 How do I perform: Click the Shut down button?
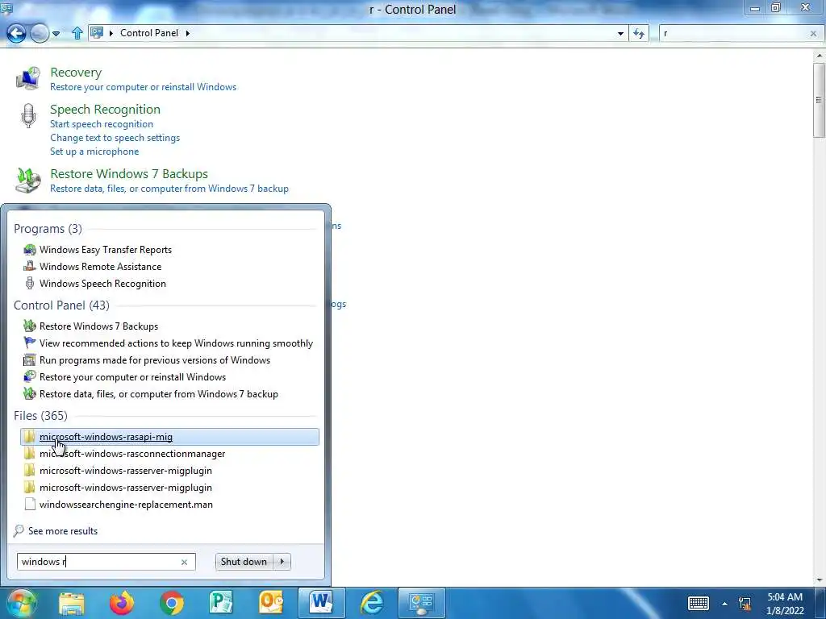click(x=244, y=562)
